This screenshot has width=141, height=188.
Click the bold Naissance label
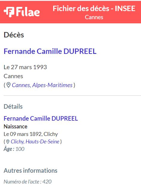point(16,127)
